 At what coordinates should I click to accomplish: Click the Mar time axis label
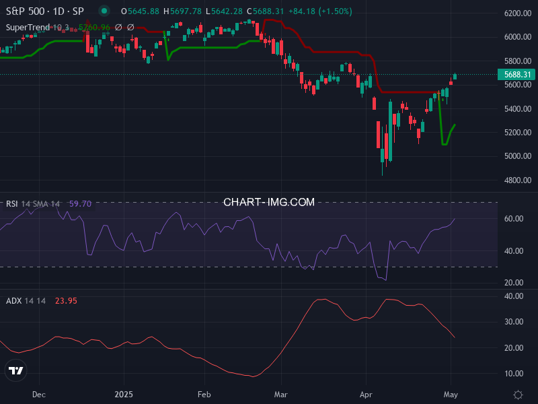pos(280,395)
